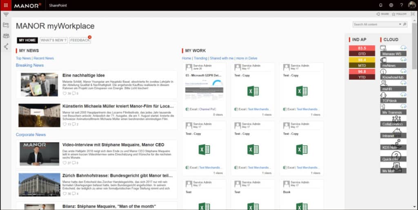Toggle Follow star for this site
This screenshot has height=210, width=418.
click(x=399, y=14)
